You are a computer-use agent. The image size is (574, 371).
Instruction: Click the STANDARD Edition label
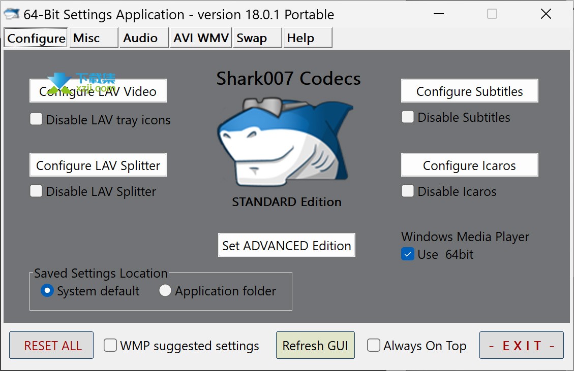(287, 202)
